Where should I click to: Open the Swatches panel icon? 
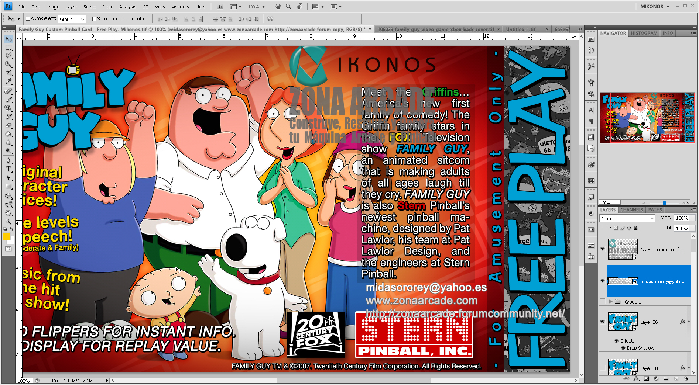(x=591, y=181)
